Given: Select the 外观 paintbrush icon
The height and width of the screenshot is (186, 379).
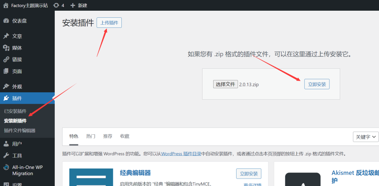Looking at the screenshot, I should [x=6, y=86].
